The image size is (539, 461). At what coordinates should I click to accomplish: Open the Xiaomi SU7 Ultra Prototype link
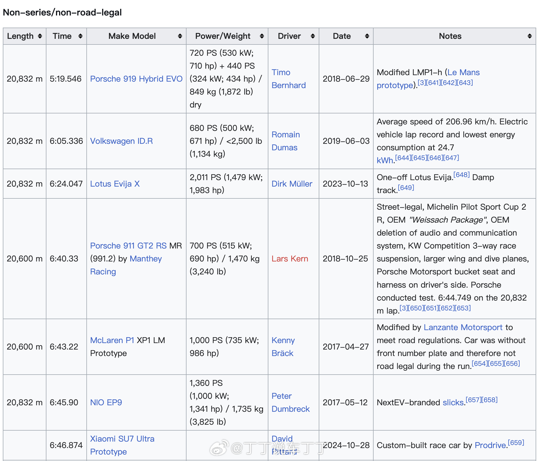coord(122,445)
